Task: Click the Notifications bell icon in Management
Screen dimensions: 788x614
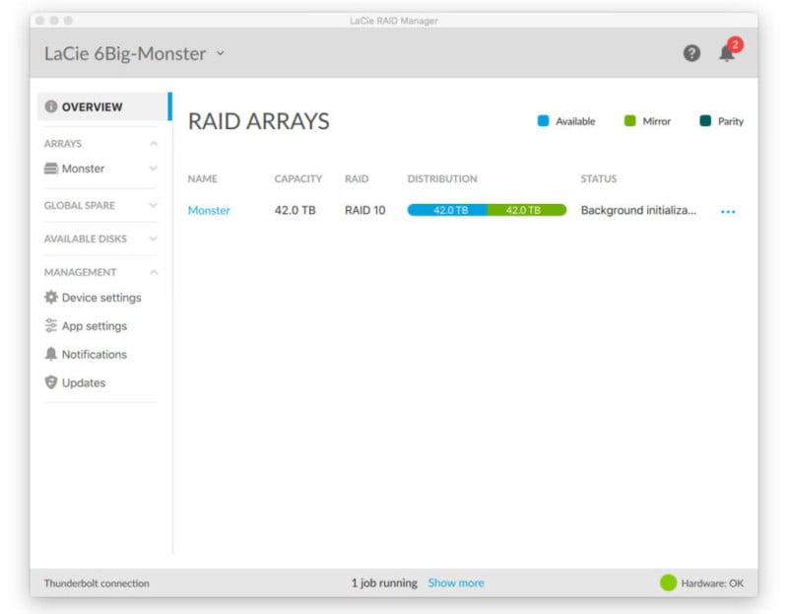Action: tap(51, 354)
